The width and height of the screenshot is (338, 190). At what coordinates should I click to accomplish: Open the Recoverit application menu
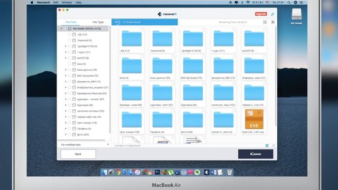(43, 2)
